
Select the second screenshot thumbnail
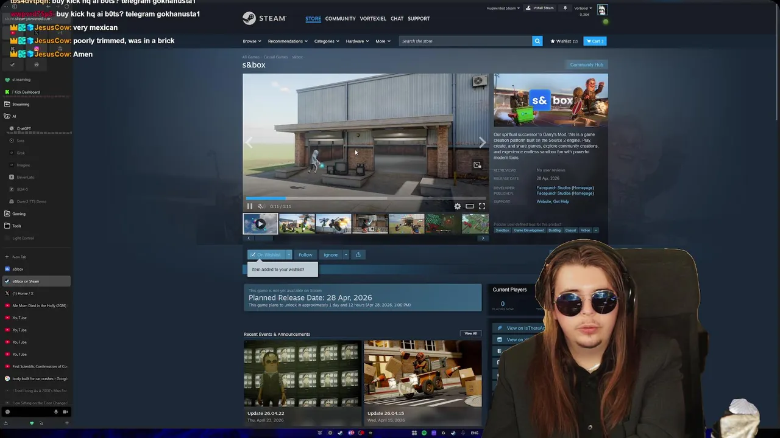tap(333, 224)
